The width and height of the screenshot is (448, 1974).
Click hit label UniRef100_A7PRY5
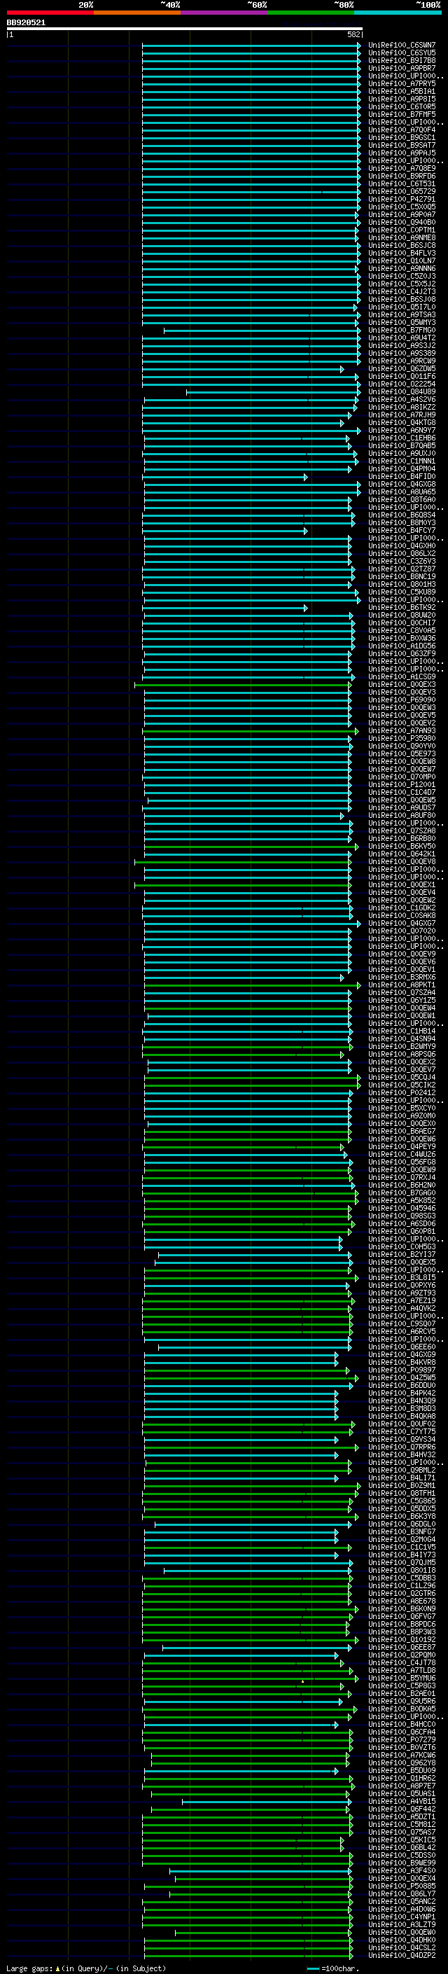point(401,83)
